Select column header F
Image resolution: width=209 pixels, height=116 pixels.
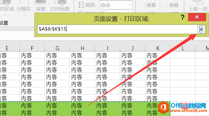32,48
